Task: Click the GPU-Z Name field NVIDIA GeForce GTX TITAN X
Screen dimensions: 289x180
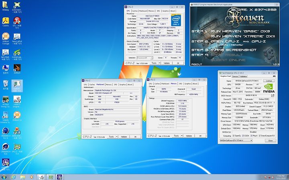Action: [x=246, y=81]
